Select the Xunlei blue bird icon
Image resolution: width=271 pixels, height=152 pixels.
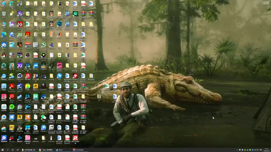pos(12,119)
